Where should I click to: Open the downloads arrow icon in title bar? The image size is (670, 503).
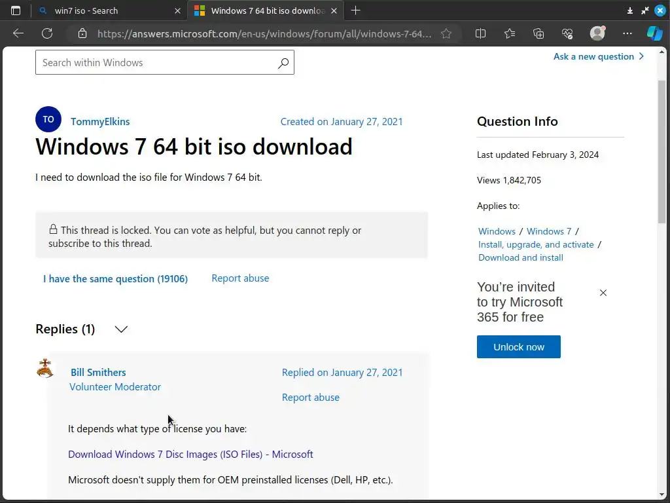click(x=630, y=10)
